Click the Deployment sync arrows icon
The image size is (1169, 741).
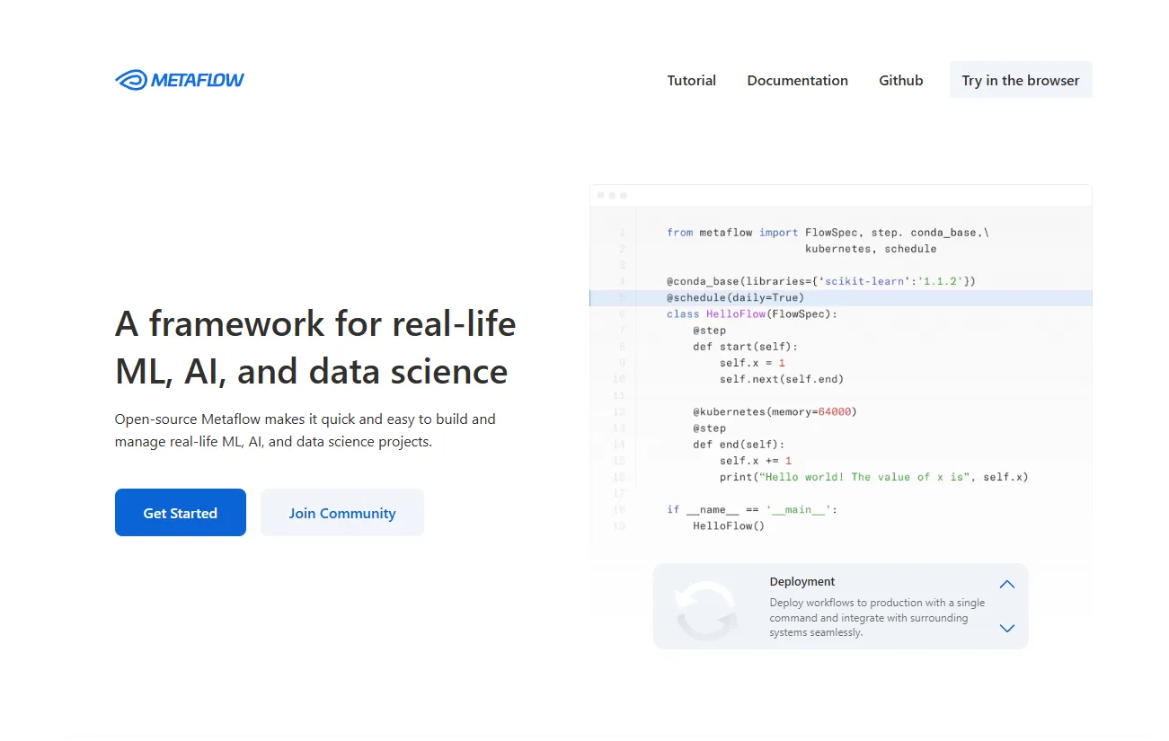pos(707,611)
